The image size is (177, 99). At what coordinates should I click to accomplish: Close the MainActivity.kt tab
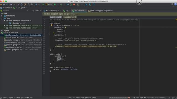tap(61, 11)
